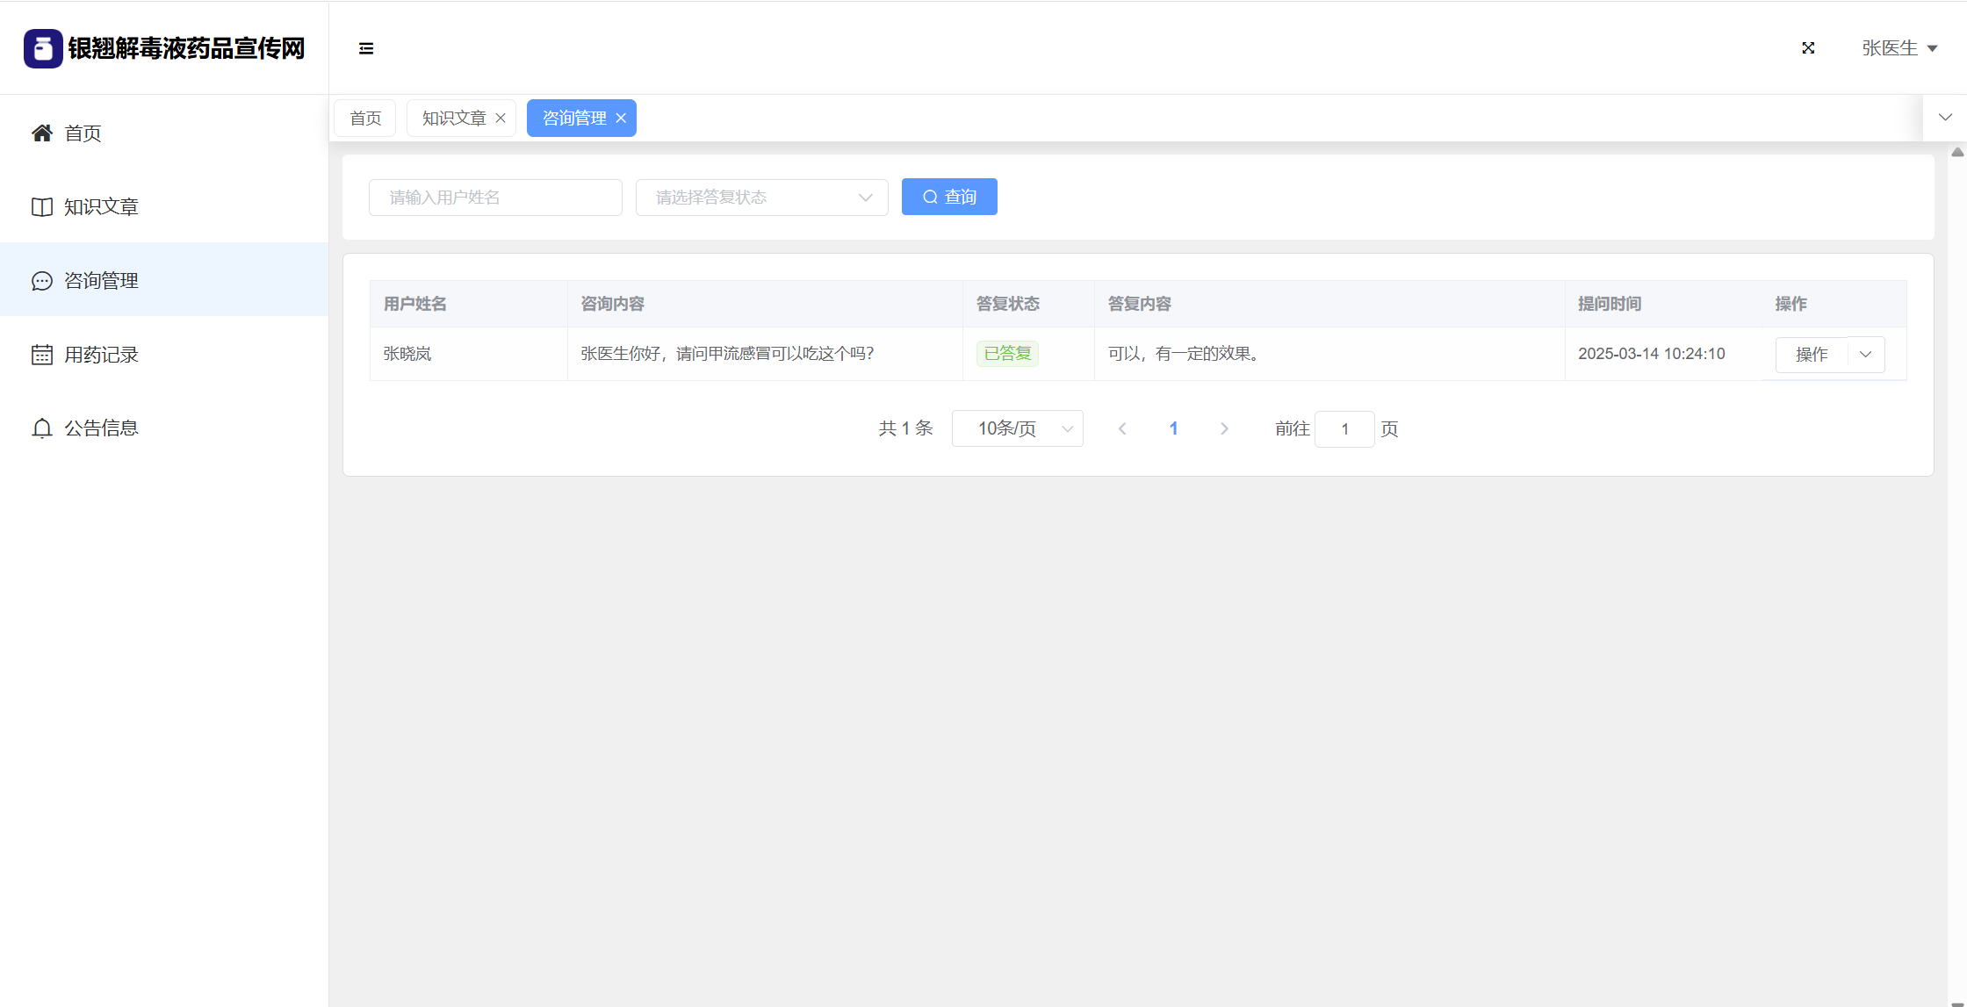Screen dimensions: 1967x1007
Task: Switch to the 首页 tab
Action: click(x=365, y=119)
